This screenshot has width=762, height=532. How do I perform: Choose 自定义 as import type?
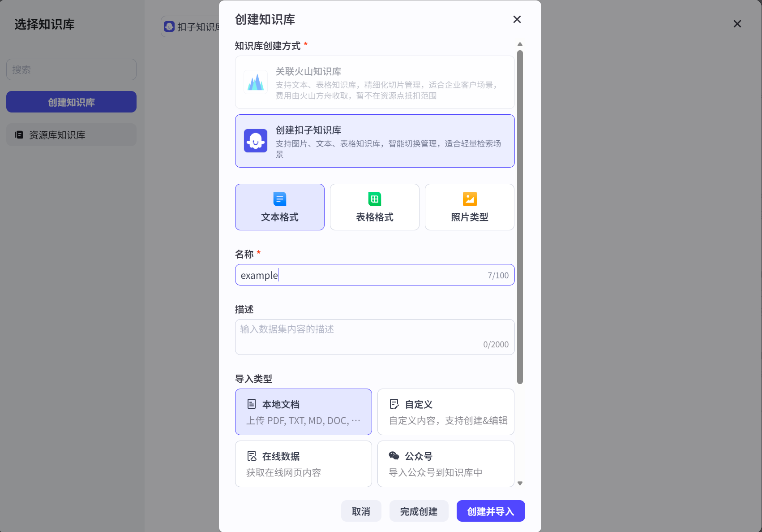click(445, 411)
